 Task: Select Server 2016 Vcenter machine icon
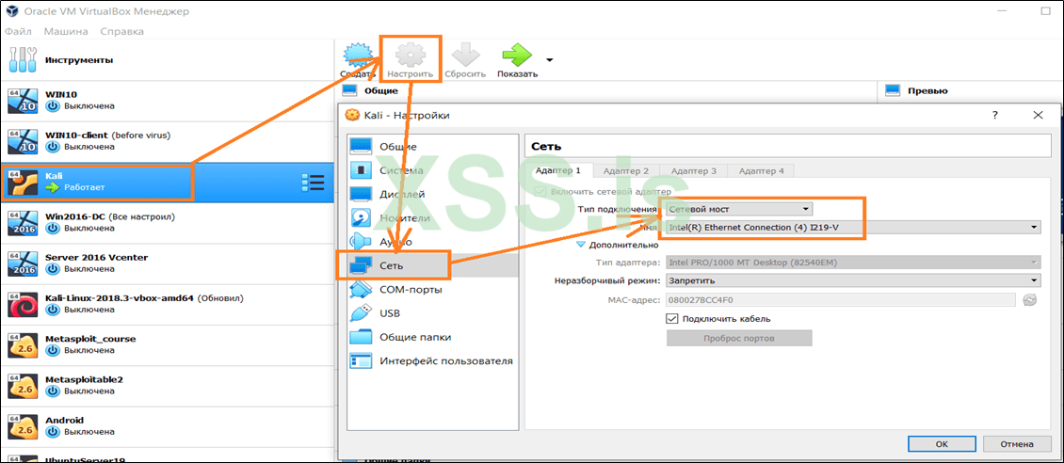(x=23, y=263)
